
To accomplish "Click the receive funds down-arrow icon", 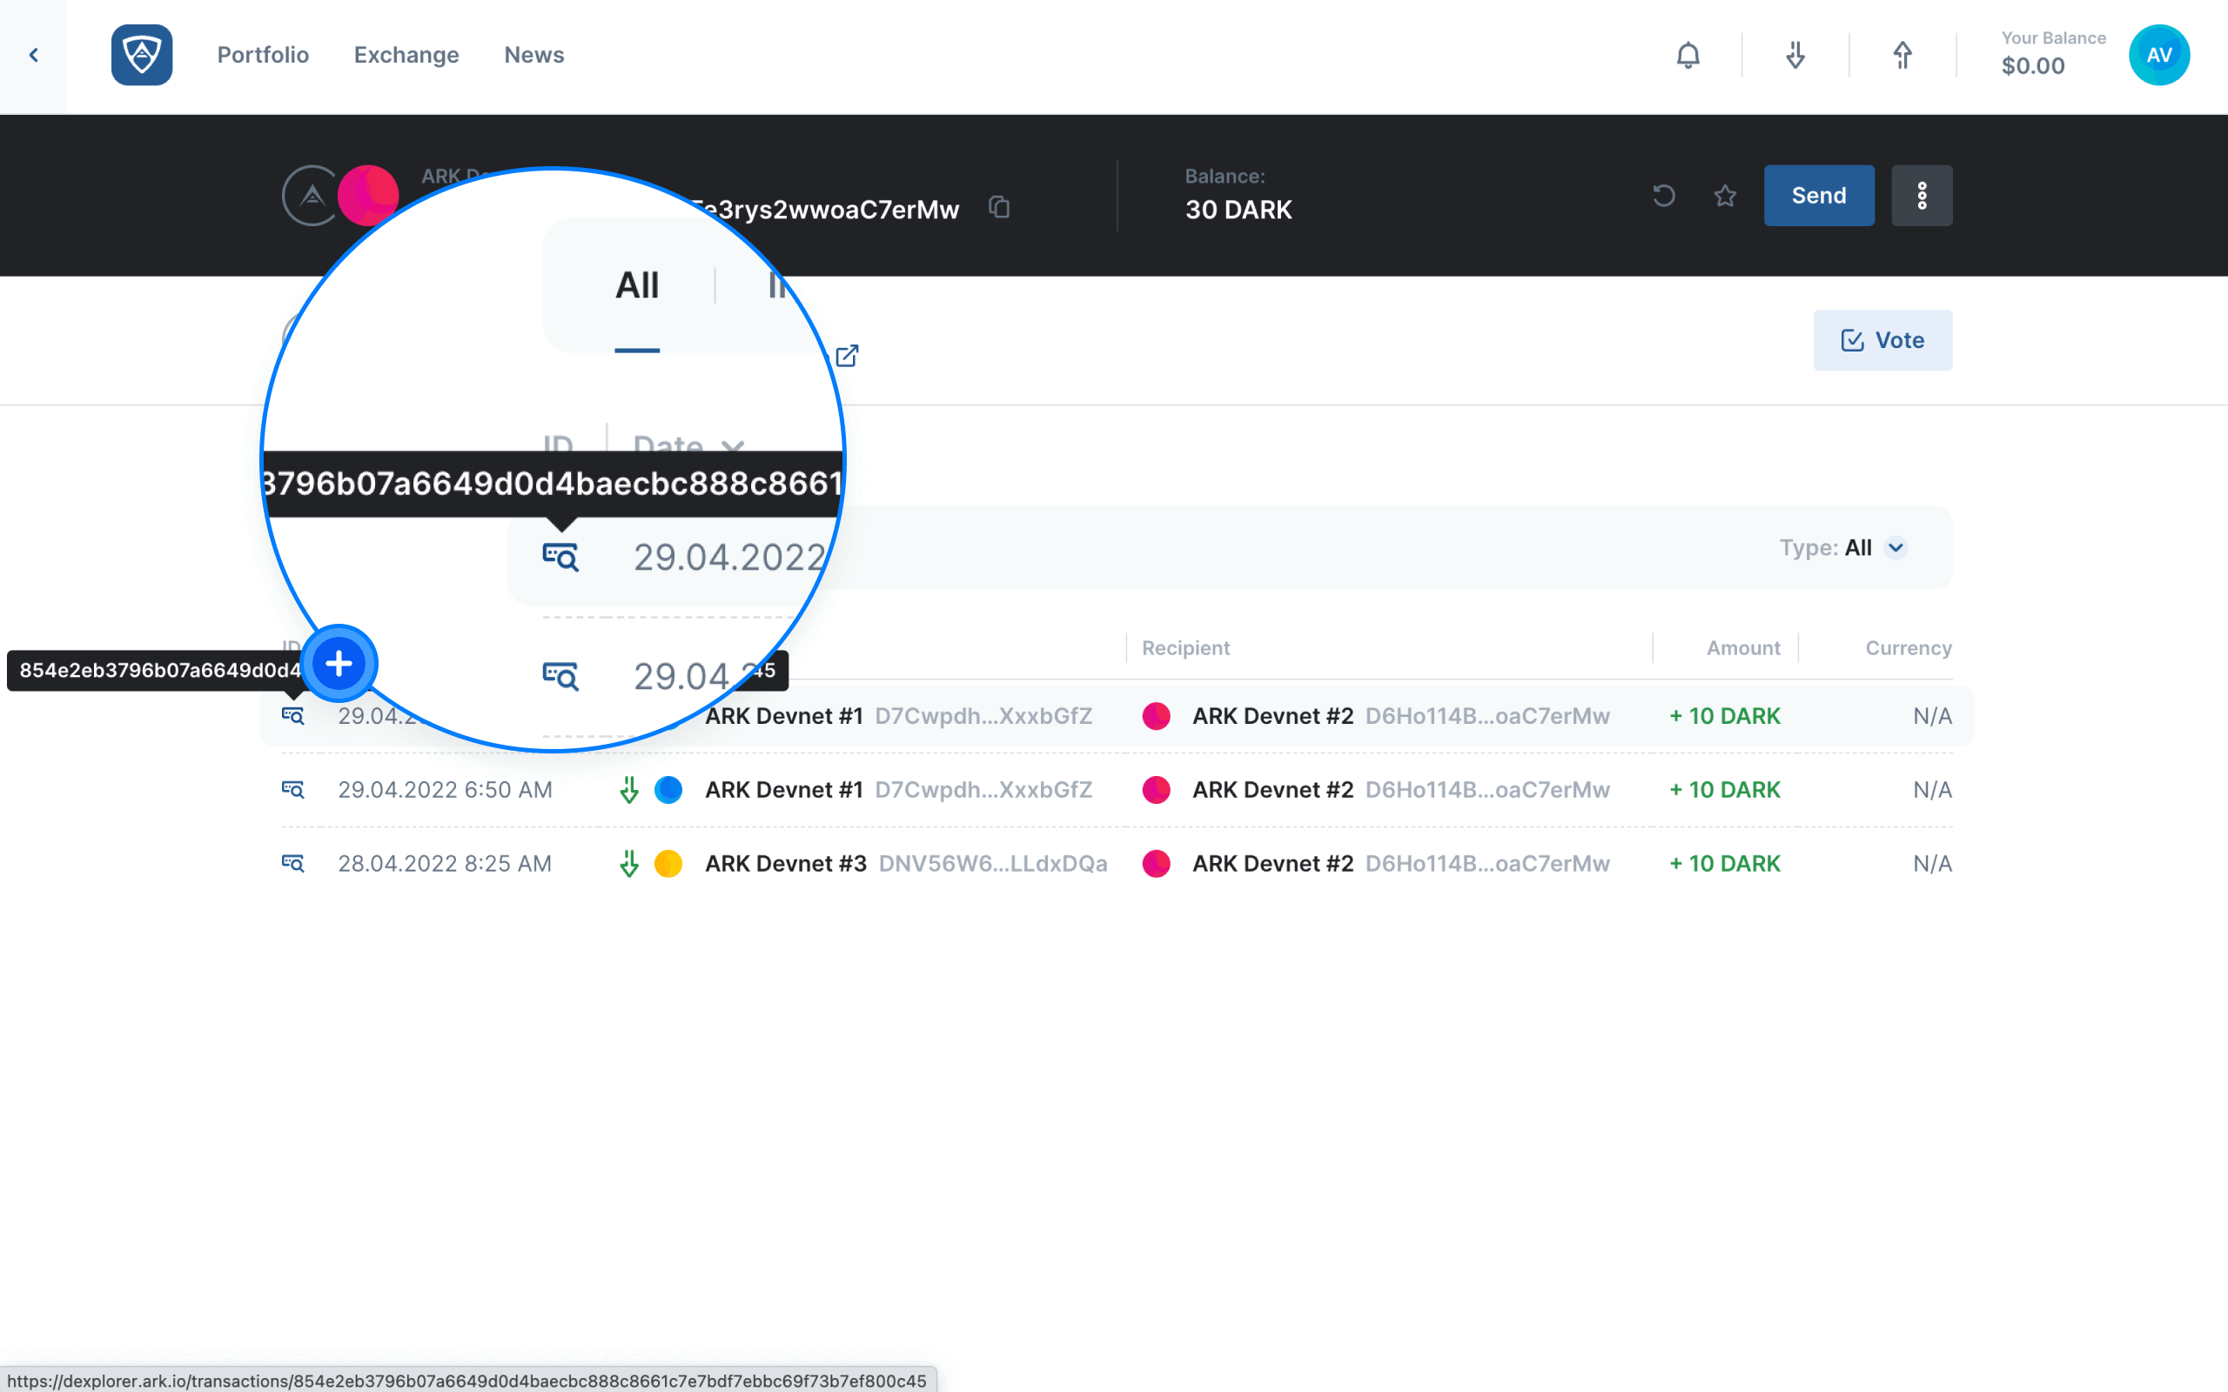I will click(x=1795, y=55).
